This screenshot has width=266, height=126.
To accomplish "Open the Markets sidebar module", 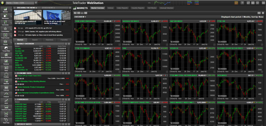I will [6, 10].
